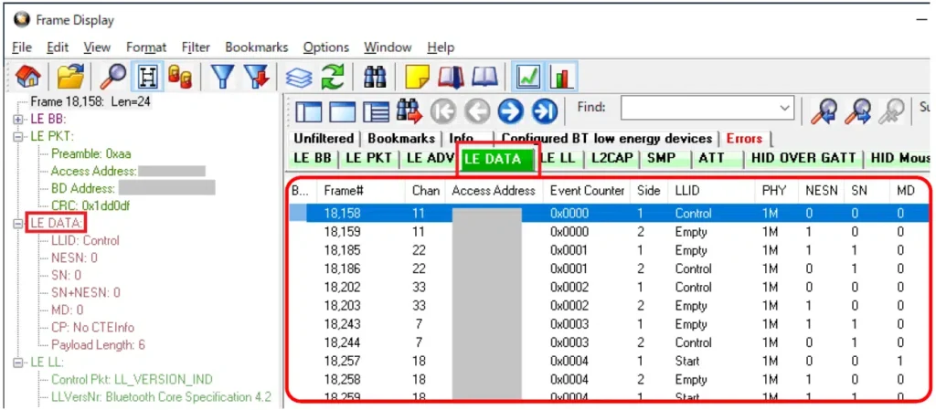Collapse the LE DATA tree node
This screenshot has width=936, height=410.
pyautogui.click(x=18, y=224)
